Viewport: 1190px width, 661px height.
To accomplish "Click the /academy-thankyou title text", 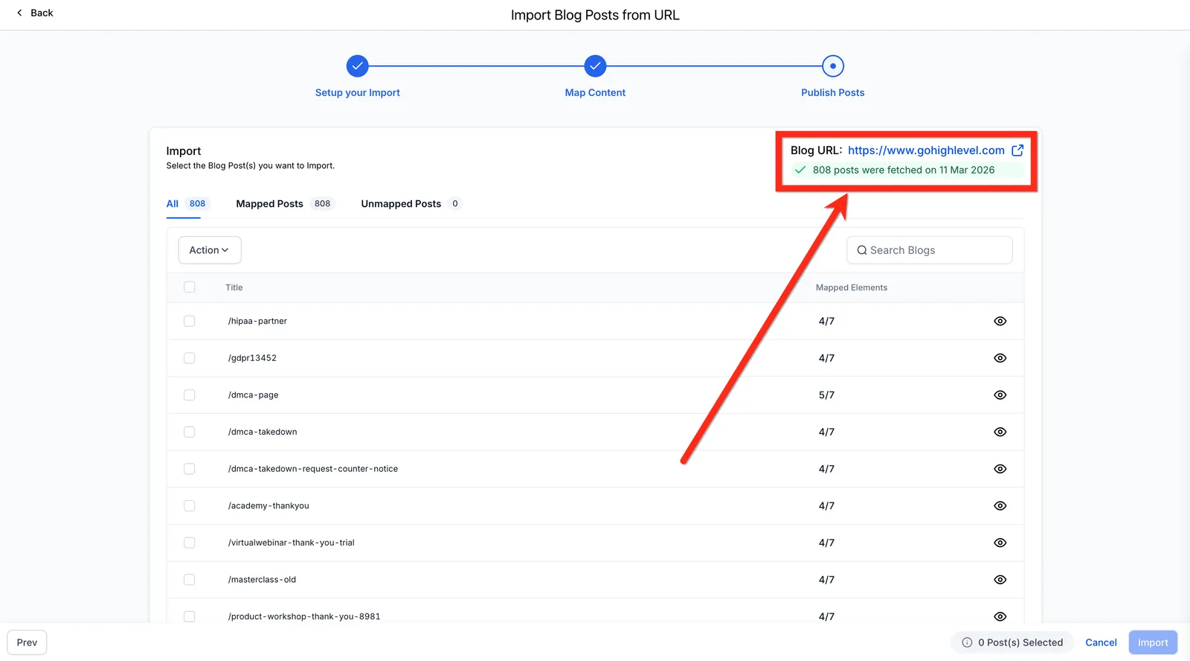I will [268, 505].
